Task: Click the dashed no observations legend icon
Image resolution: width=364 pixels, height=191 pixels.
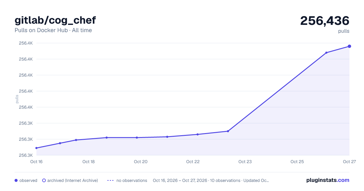Action: [x=110, y=180]
